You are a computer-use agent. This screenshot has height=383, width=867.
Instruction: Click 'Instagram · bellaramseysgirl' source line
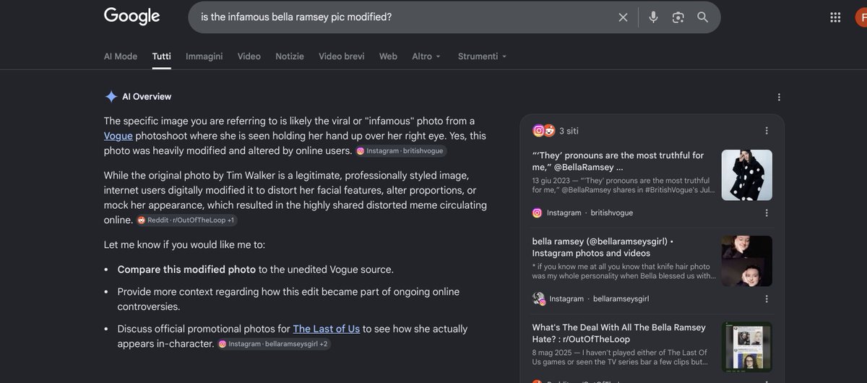tap(590, 298)
